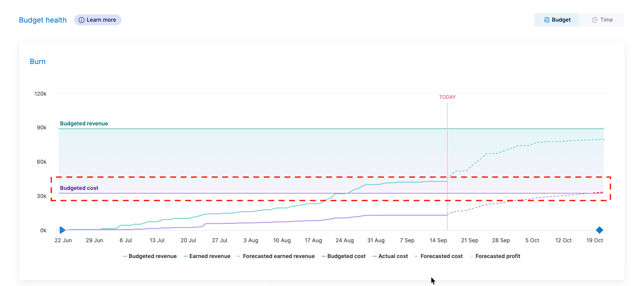Click the TODAY marker label

[448, 97]
